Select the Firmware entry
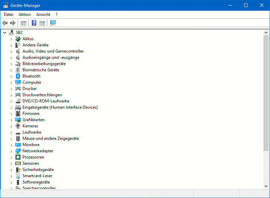 pyautogui.click(x=31, y=114)
